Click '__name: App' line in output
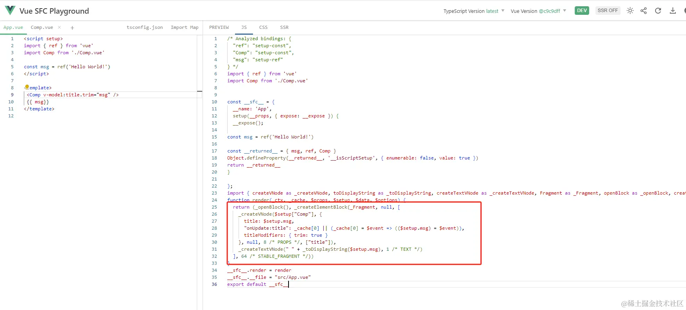686x310 pixels. 252,109
